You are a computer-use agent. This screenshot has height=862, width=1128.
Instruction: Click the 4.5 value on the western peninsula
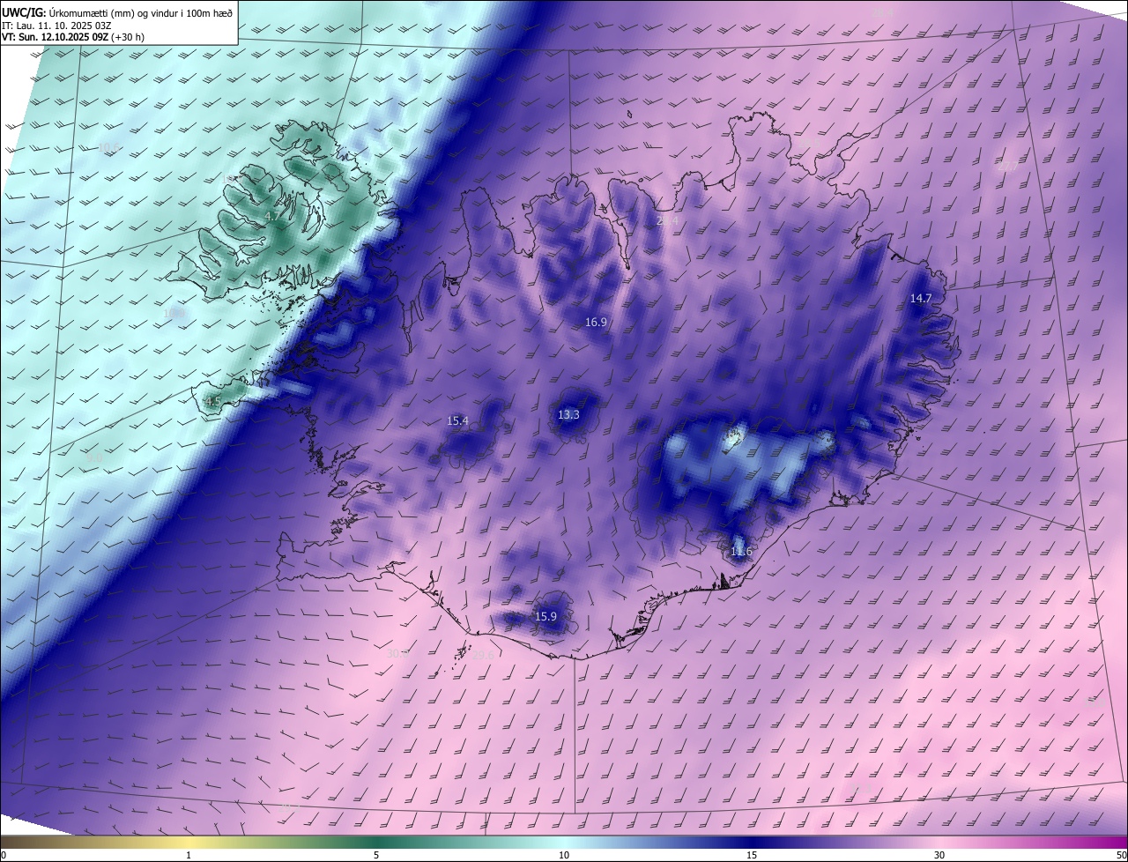click(212, 402)
